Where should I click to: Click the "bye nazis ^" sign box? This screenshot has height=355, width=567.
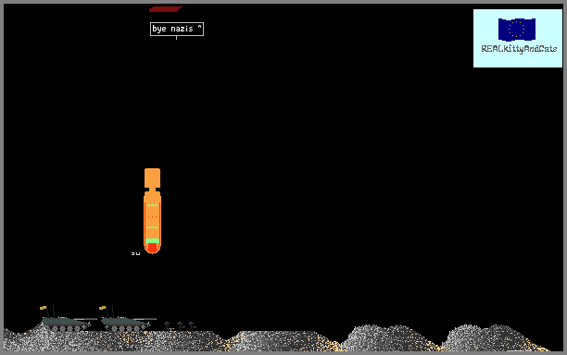click(x=177, y=29)
